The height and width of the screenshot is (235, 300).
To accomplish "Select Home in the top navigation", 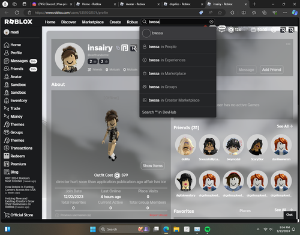I will click(x=50, y=22).
